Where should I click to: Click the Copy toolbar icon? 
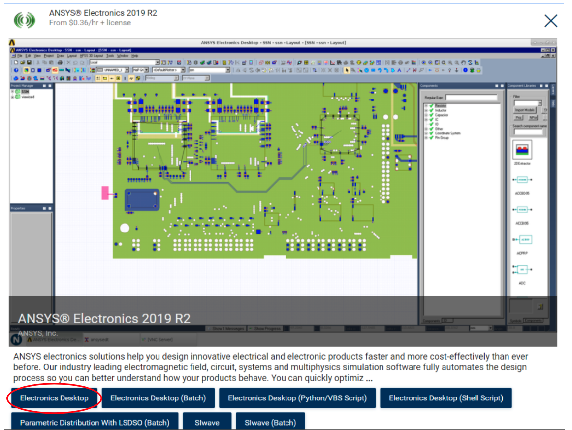[44, 63]
